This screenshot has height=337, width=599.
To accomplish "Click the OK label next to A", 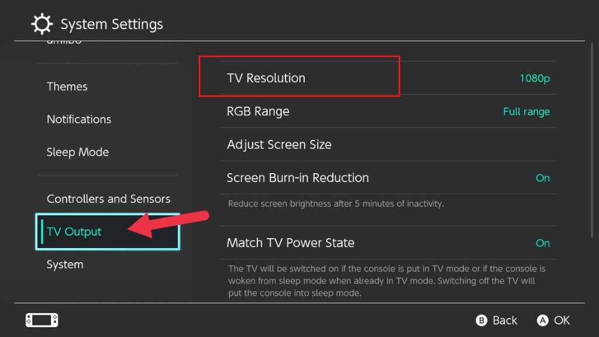I will pyautogui.click(x=561, y=320).
